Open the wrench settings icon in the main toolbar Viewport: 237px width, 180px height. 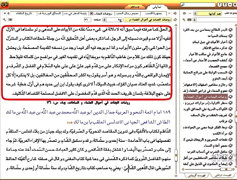4,20
